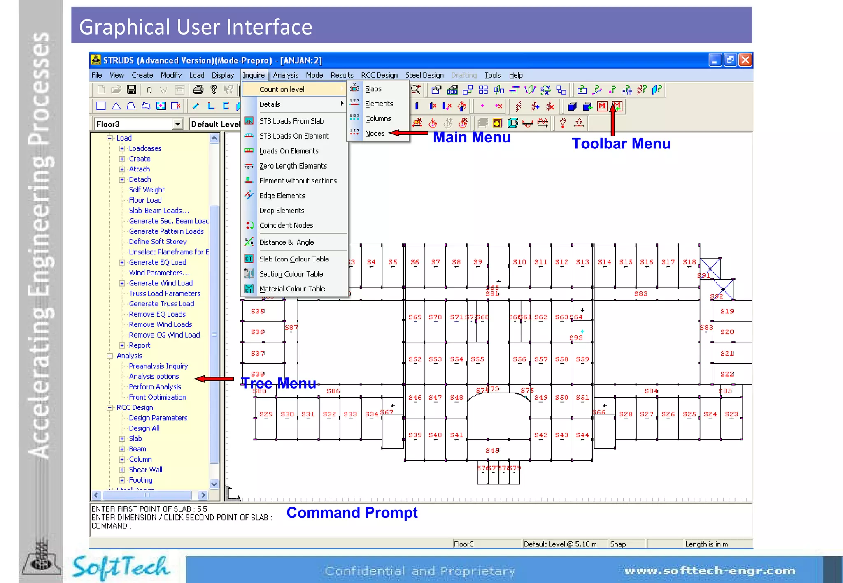Open the Details submenu entry
The image size is (843, 583).
click(x=295, y=104)
